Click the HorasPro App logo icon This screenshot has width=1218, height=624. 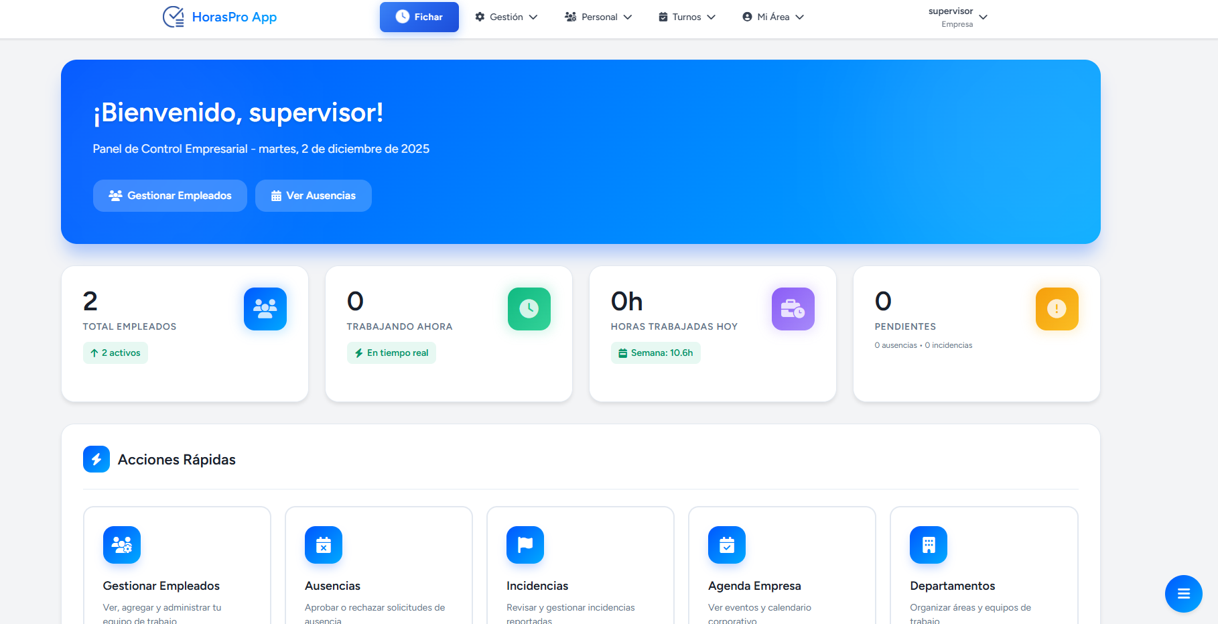click(x=174, y=17)
